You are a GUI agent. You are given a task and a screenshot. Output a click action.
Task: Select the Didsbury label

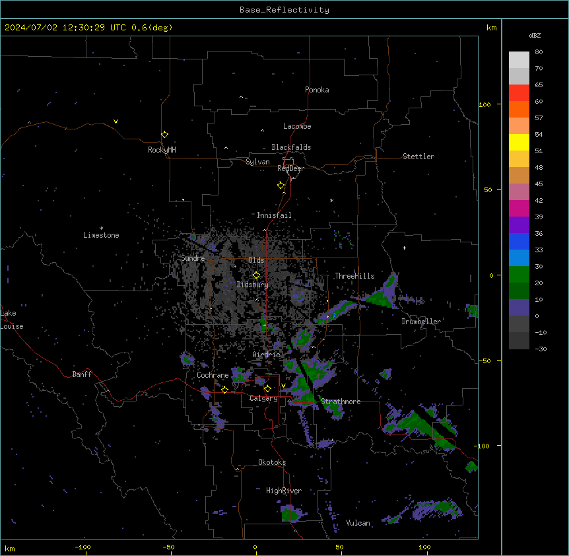pyautogui.click(x=253, y=285)
